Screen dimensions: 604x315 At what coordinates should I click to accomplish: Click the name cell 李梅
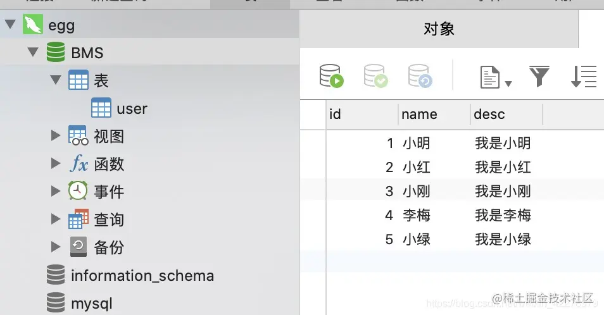(417, 215)
